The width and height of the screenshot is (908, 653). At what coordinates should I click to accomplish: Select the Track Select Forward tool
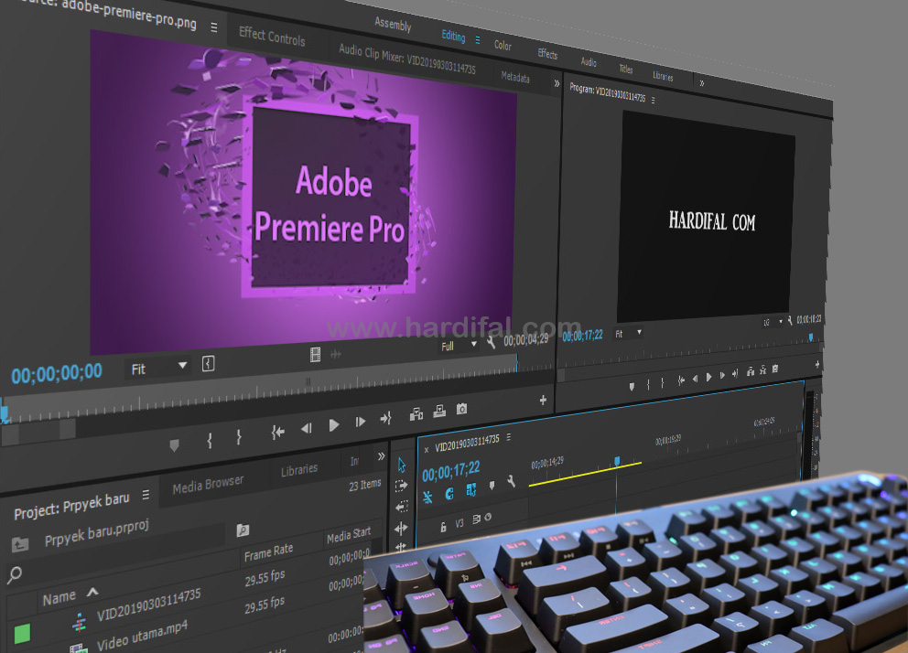click(401, 486)
